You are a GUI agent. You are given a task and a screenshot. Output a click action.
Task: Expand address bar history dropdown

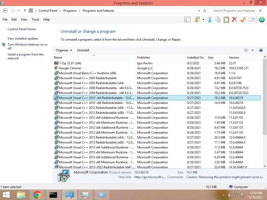199,11
